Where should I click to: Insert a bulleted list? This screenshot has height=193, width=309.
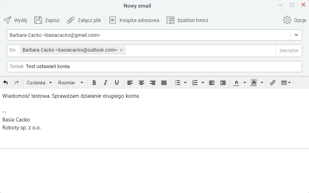click(x=177, y=83)
